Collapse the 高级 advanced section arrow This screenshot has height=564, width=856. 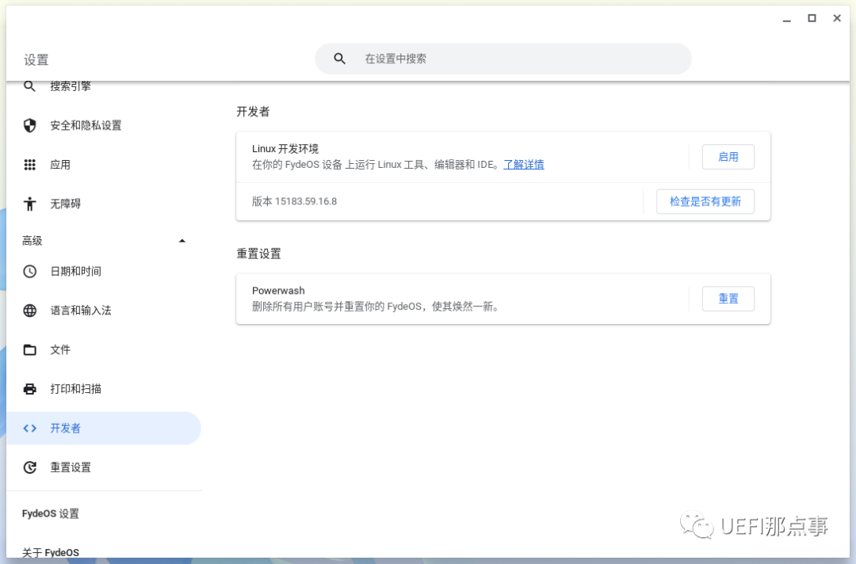(182, 241)
